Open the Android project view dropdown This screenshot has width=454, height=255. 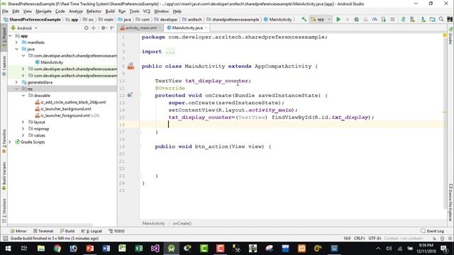coord(24,28)
